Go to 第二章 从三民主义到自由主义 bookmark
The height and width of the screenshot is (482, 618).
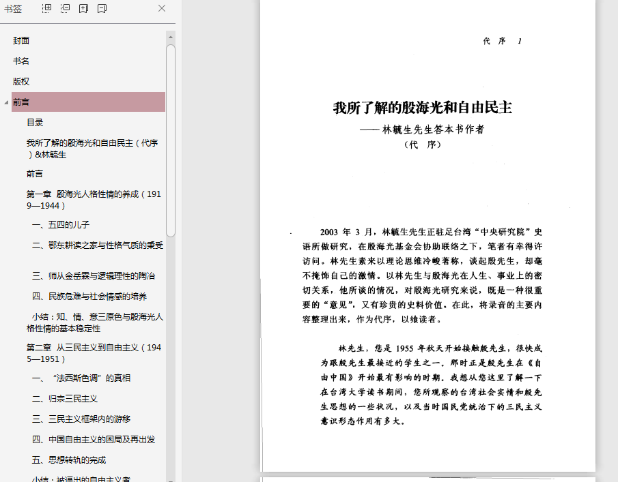(94, 353)
